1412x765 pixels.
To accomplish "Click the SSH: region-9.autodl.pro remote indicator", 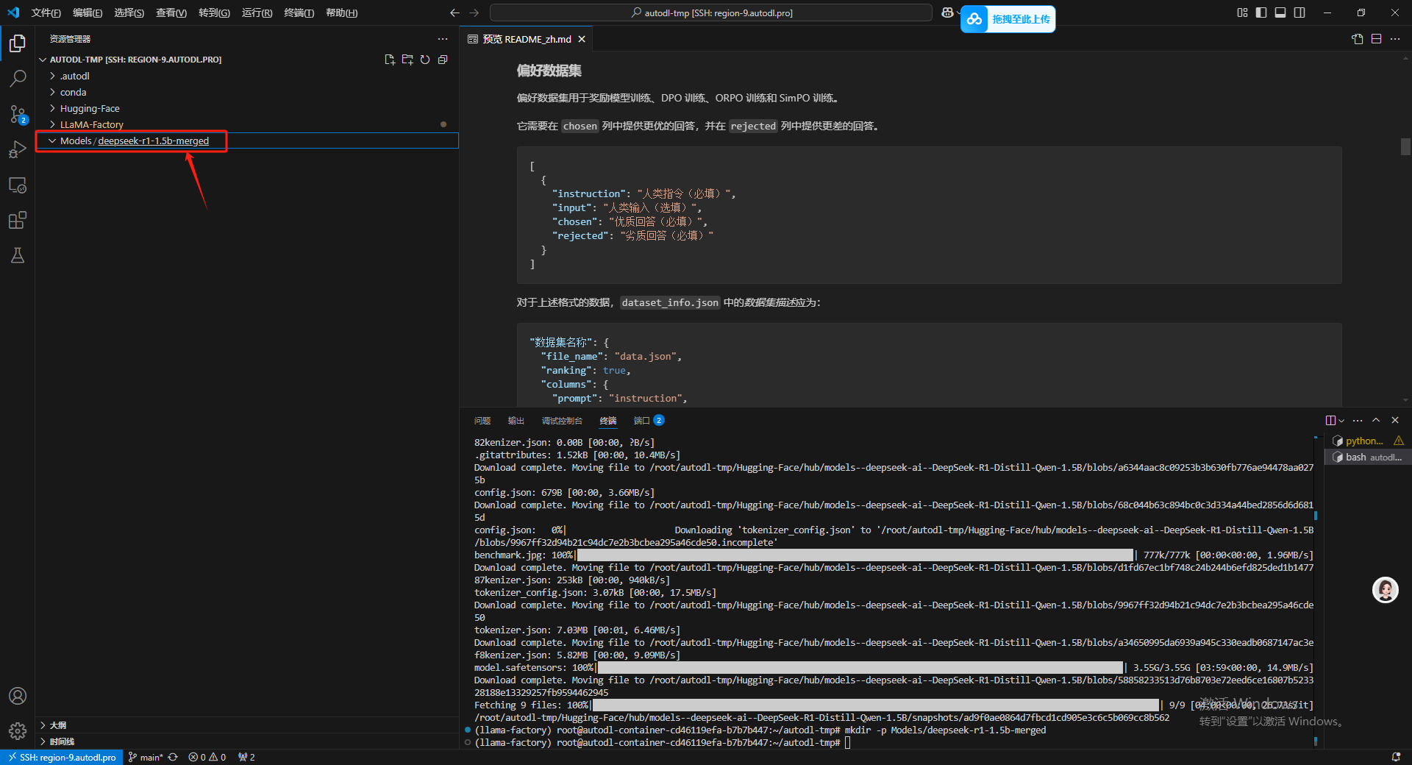I will point(62,757).
